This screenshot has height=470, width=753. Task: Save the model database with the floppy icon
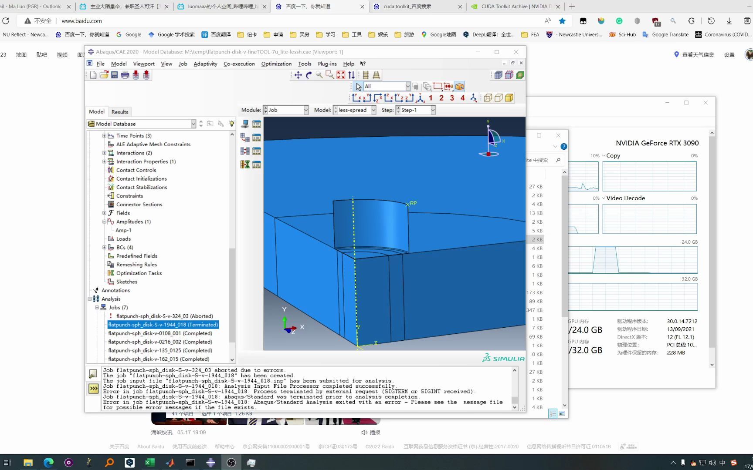pos(114,75)
